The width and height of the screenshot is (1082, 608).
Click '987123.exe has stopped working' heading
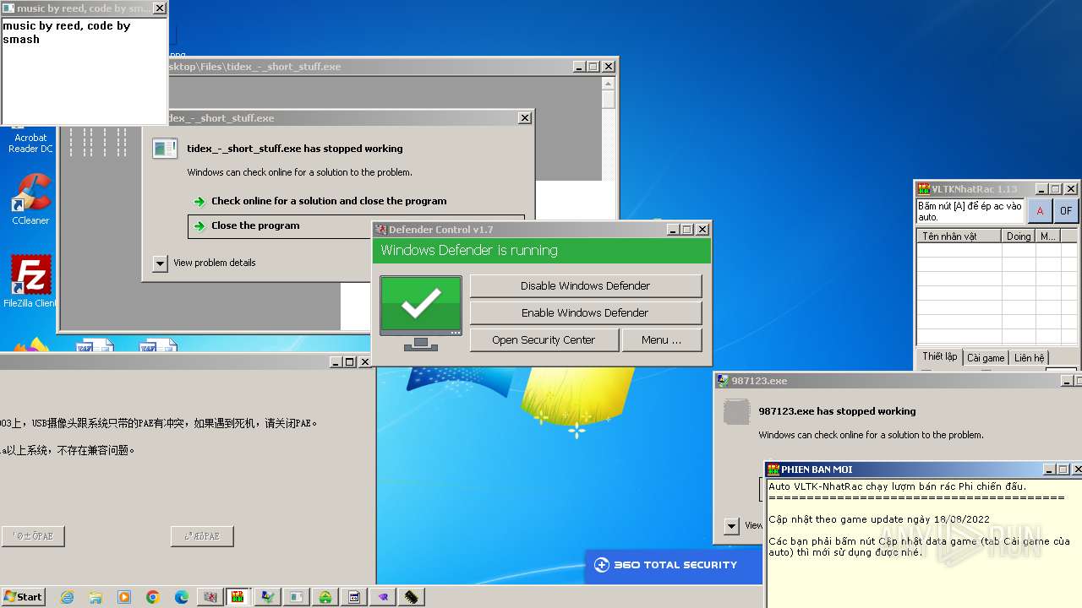pos(837,411)
